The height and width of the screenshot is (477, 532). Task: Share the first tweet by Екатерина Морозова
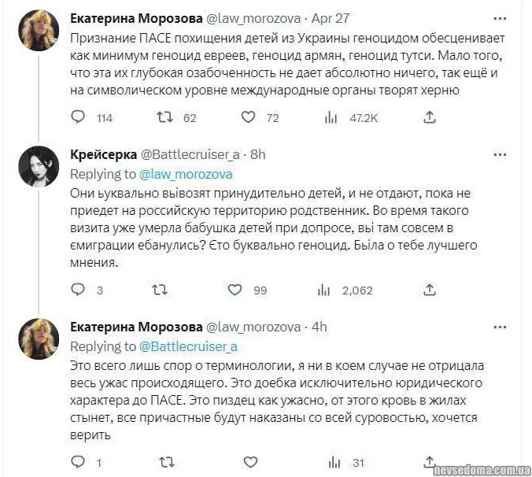(430, 117)
